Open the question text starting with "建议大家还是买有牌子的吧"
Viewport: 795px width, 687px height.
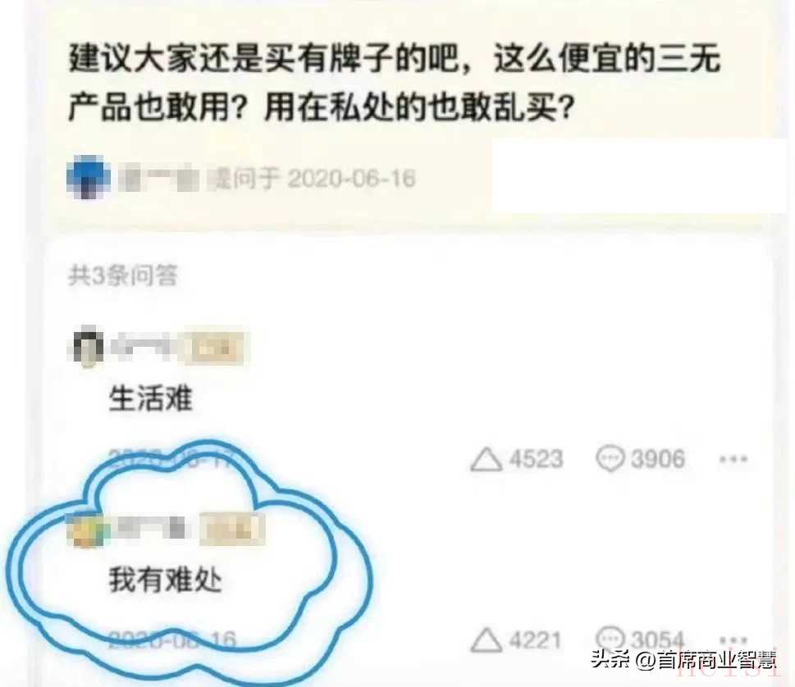pos(395,83)
